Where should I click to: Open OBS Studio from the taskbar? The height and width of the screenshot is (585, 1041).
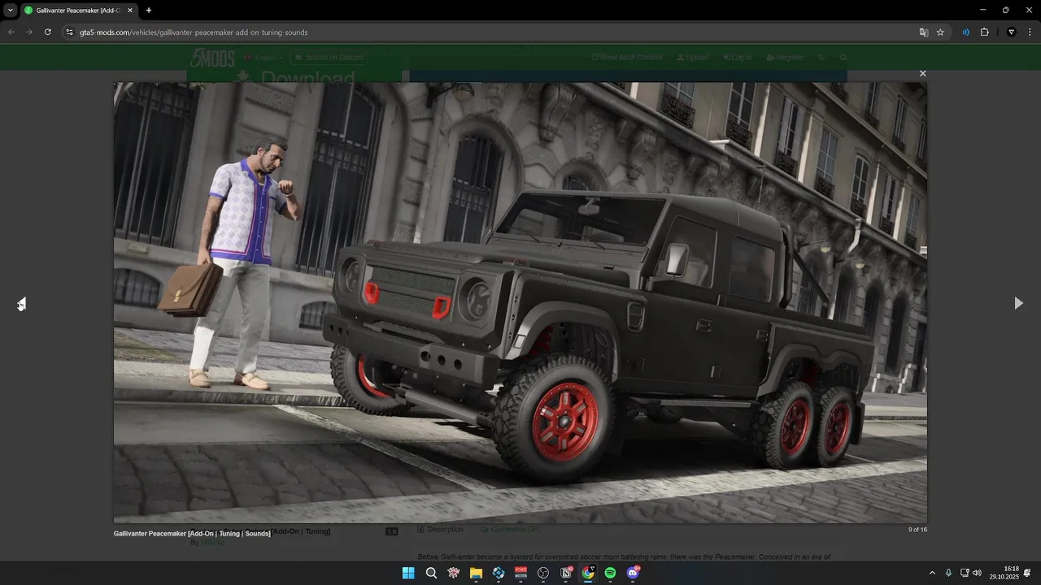pyautogui.click(x=543, y=573)
